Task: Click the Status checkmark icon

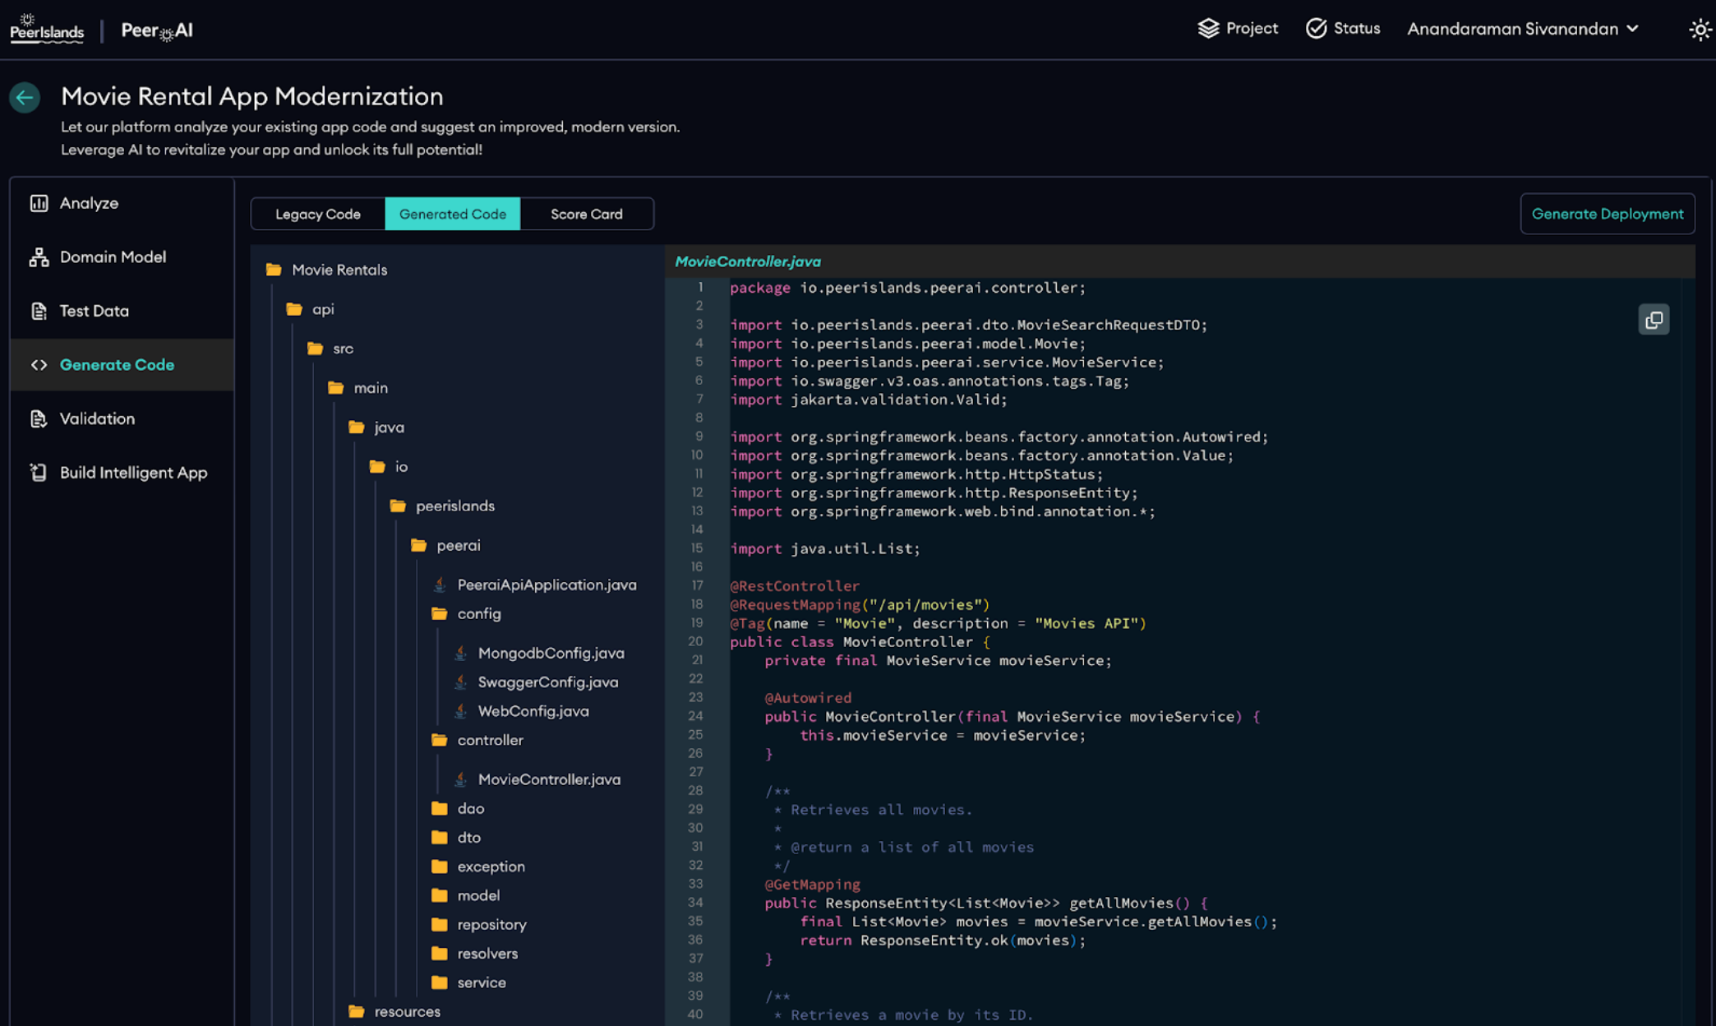Action: 1317,28
